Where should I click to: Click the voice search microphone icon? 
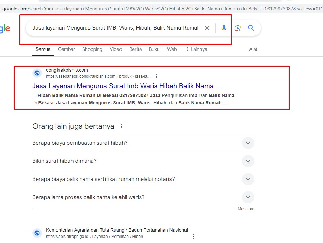click(224, 28)
